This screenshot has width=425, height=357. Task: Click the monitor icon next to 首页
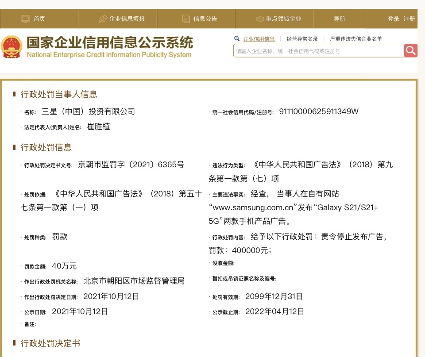tap(26, 19)
